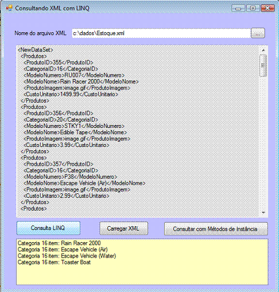Click the vertical scrollbar thumb in XML viewer
This screenshot has width=279, height=292.
(x=263, y=65)
